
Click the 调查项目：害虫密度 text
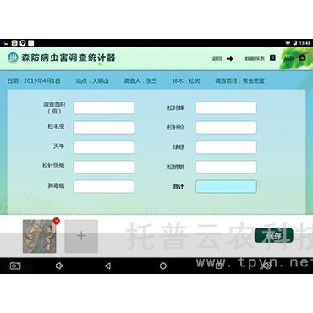[239, 81]
